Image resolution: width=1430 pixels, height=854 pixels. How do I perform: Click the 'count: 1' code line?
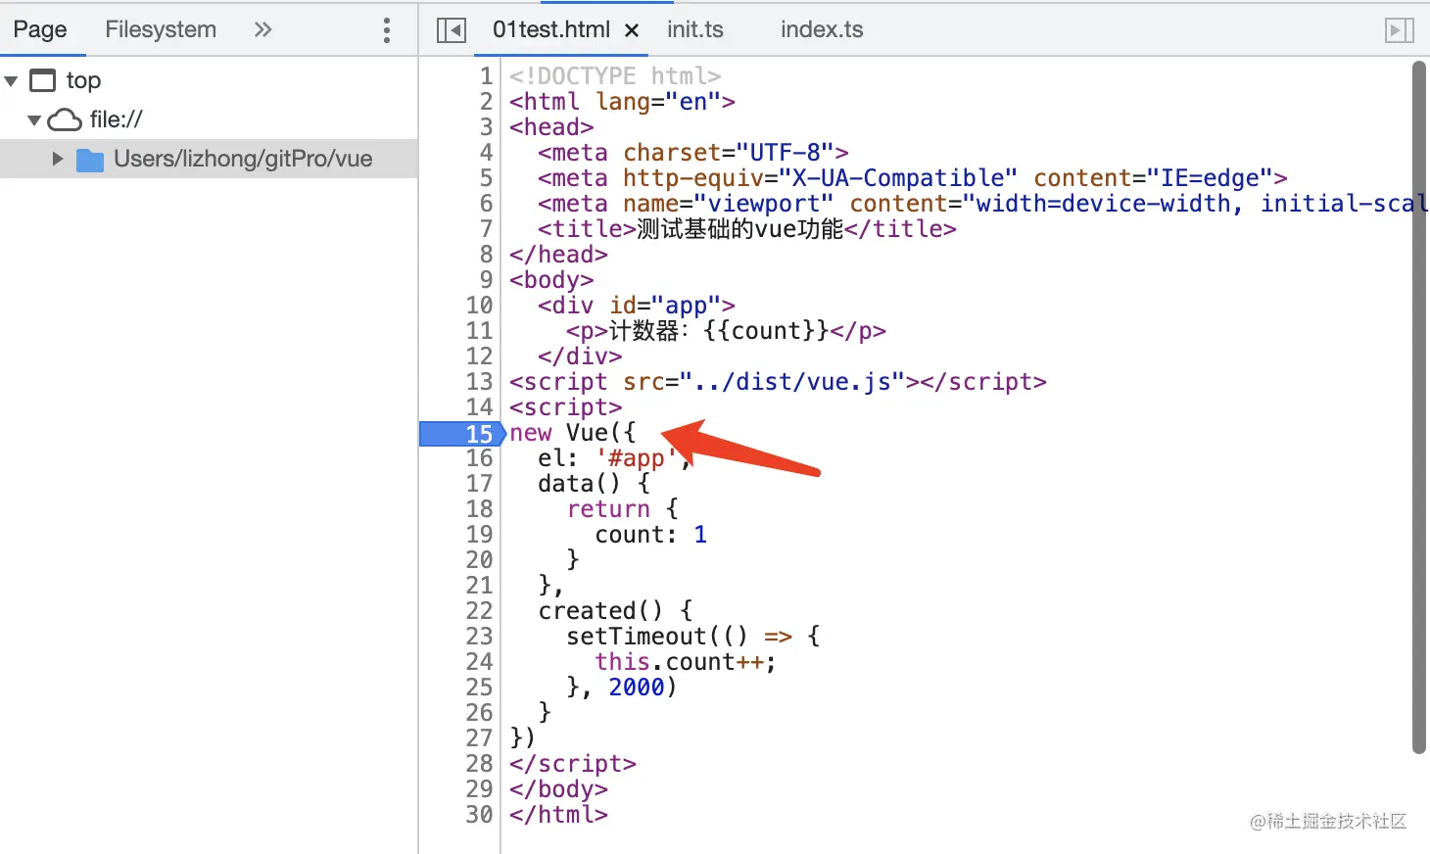coord(651,535)
